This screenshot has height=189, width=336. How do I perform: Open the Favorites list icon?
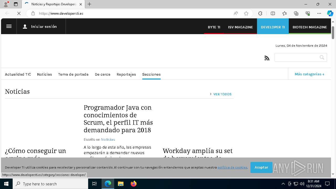pos(285,13)
